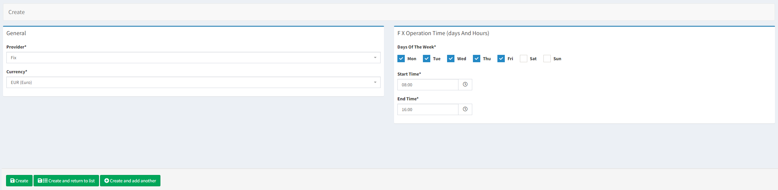Toggle the Thu checkbox off
This screenshot has width=778, height=190.
tap(476, 59)
